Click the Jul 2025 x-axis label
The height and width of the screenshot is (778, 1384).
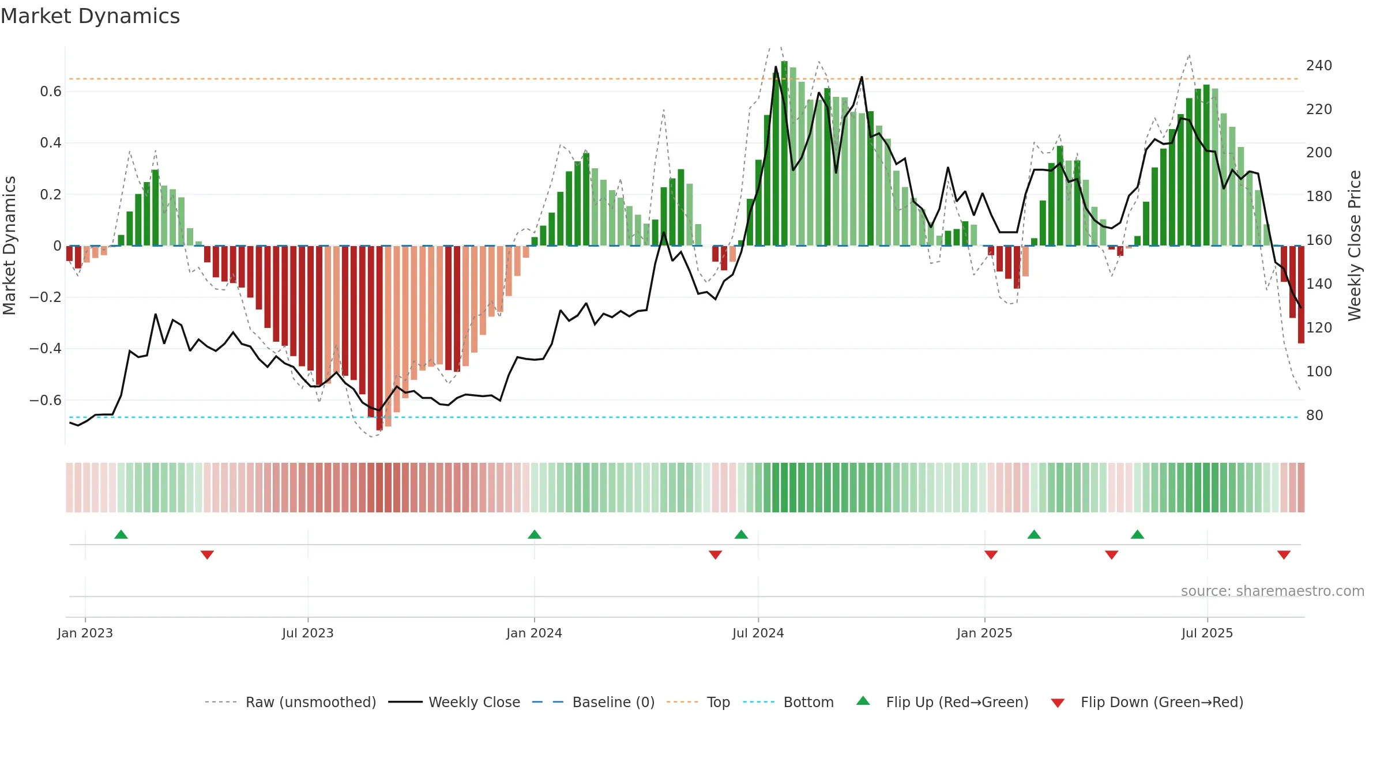coord(1208,633)
